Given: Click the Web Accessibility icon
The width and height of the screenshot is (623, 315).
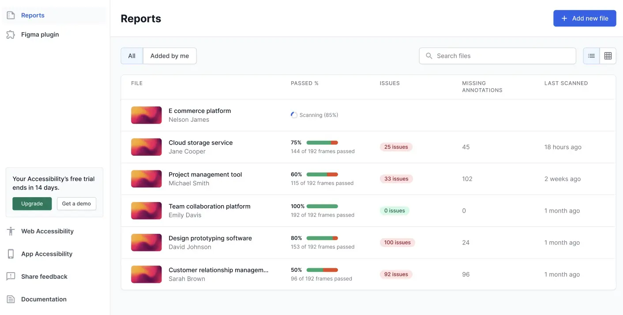Looking at the screenshot, I should coord(10,231).
